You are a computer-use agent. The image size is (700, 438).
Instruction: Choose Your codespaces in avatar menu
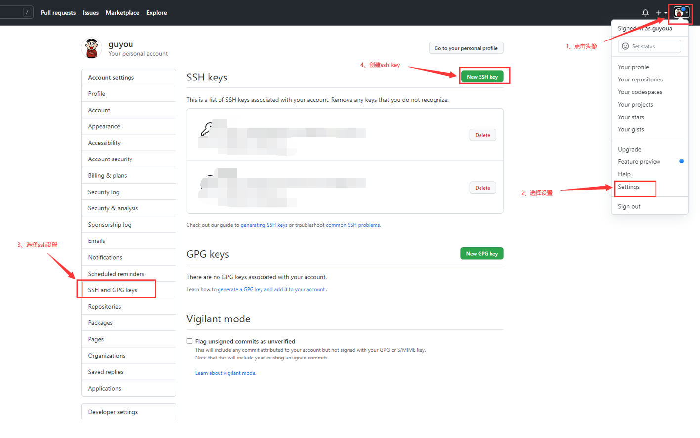(x=650, y=92)
